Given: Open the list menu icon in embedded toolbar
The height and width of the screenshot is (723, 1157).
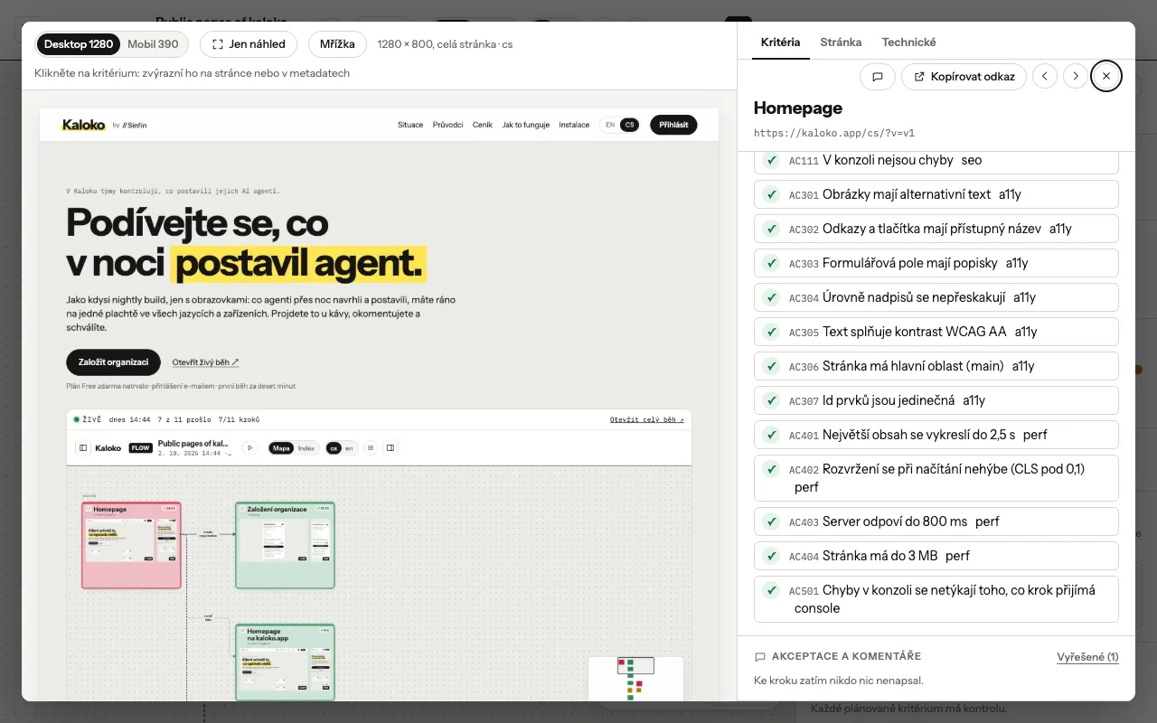Looking at the screenshot, I should (x=371, y=447).
